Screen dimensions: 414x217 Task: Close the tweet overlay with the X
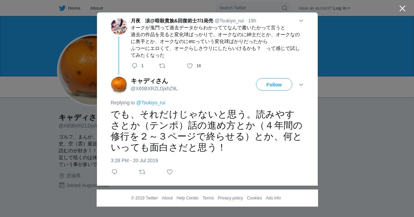(402, 8)
